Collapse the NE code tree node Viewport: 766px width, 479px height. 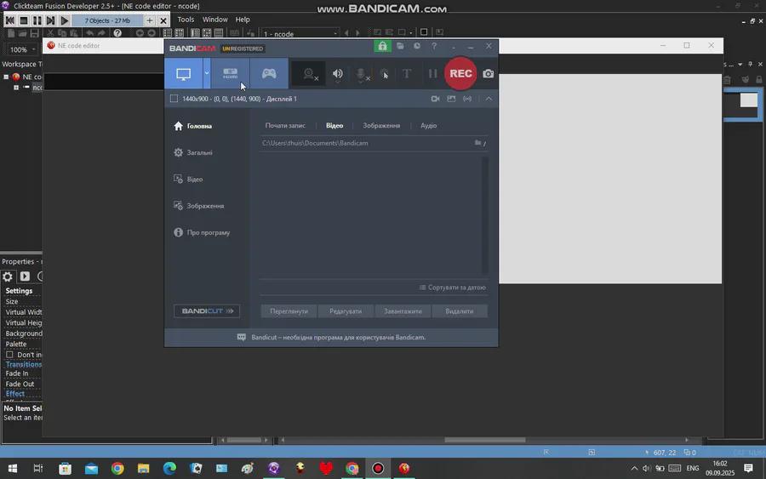[x=6, y=77]
